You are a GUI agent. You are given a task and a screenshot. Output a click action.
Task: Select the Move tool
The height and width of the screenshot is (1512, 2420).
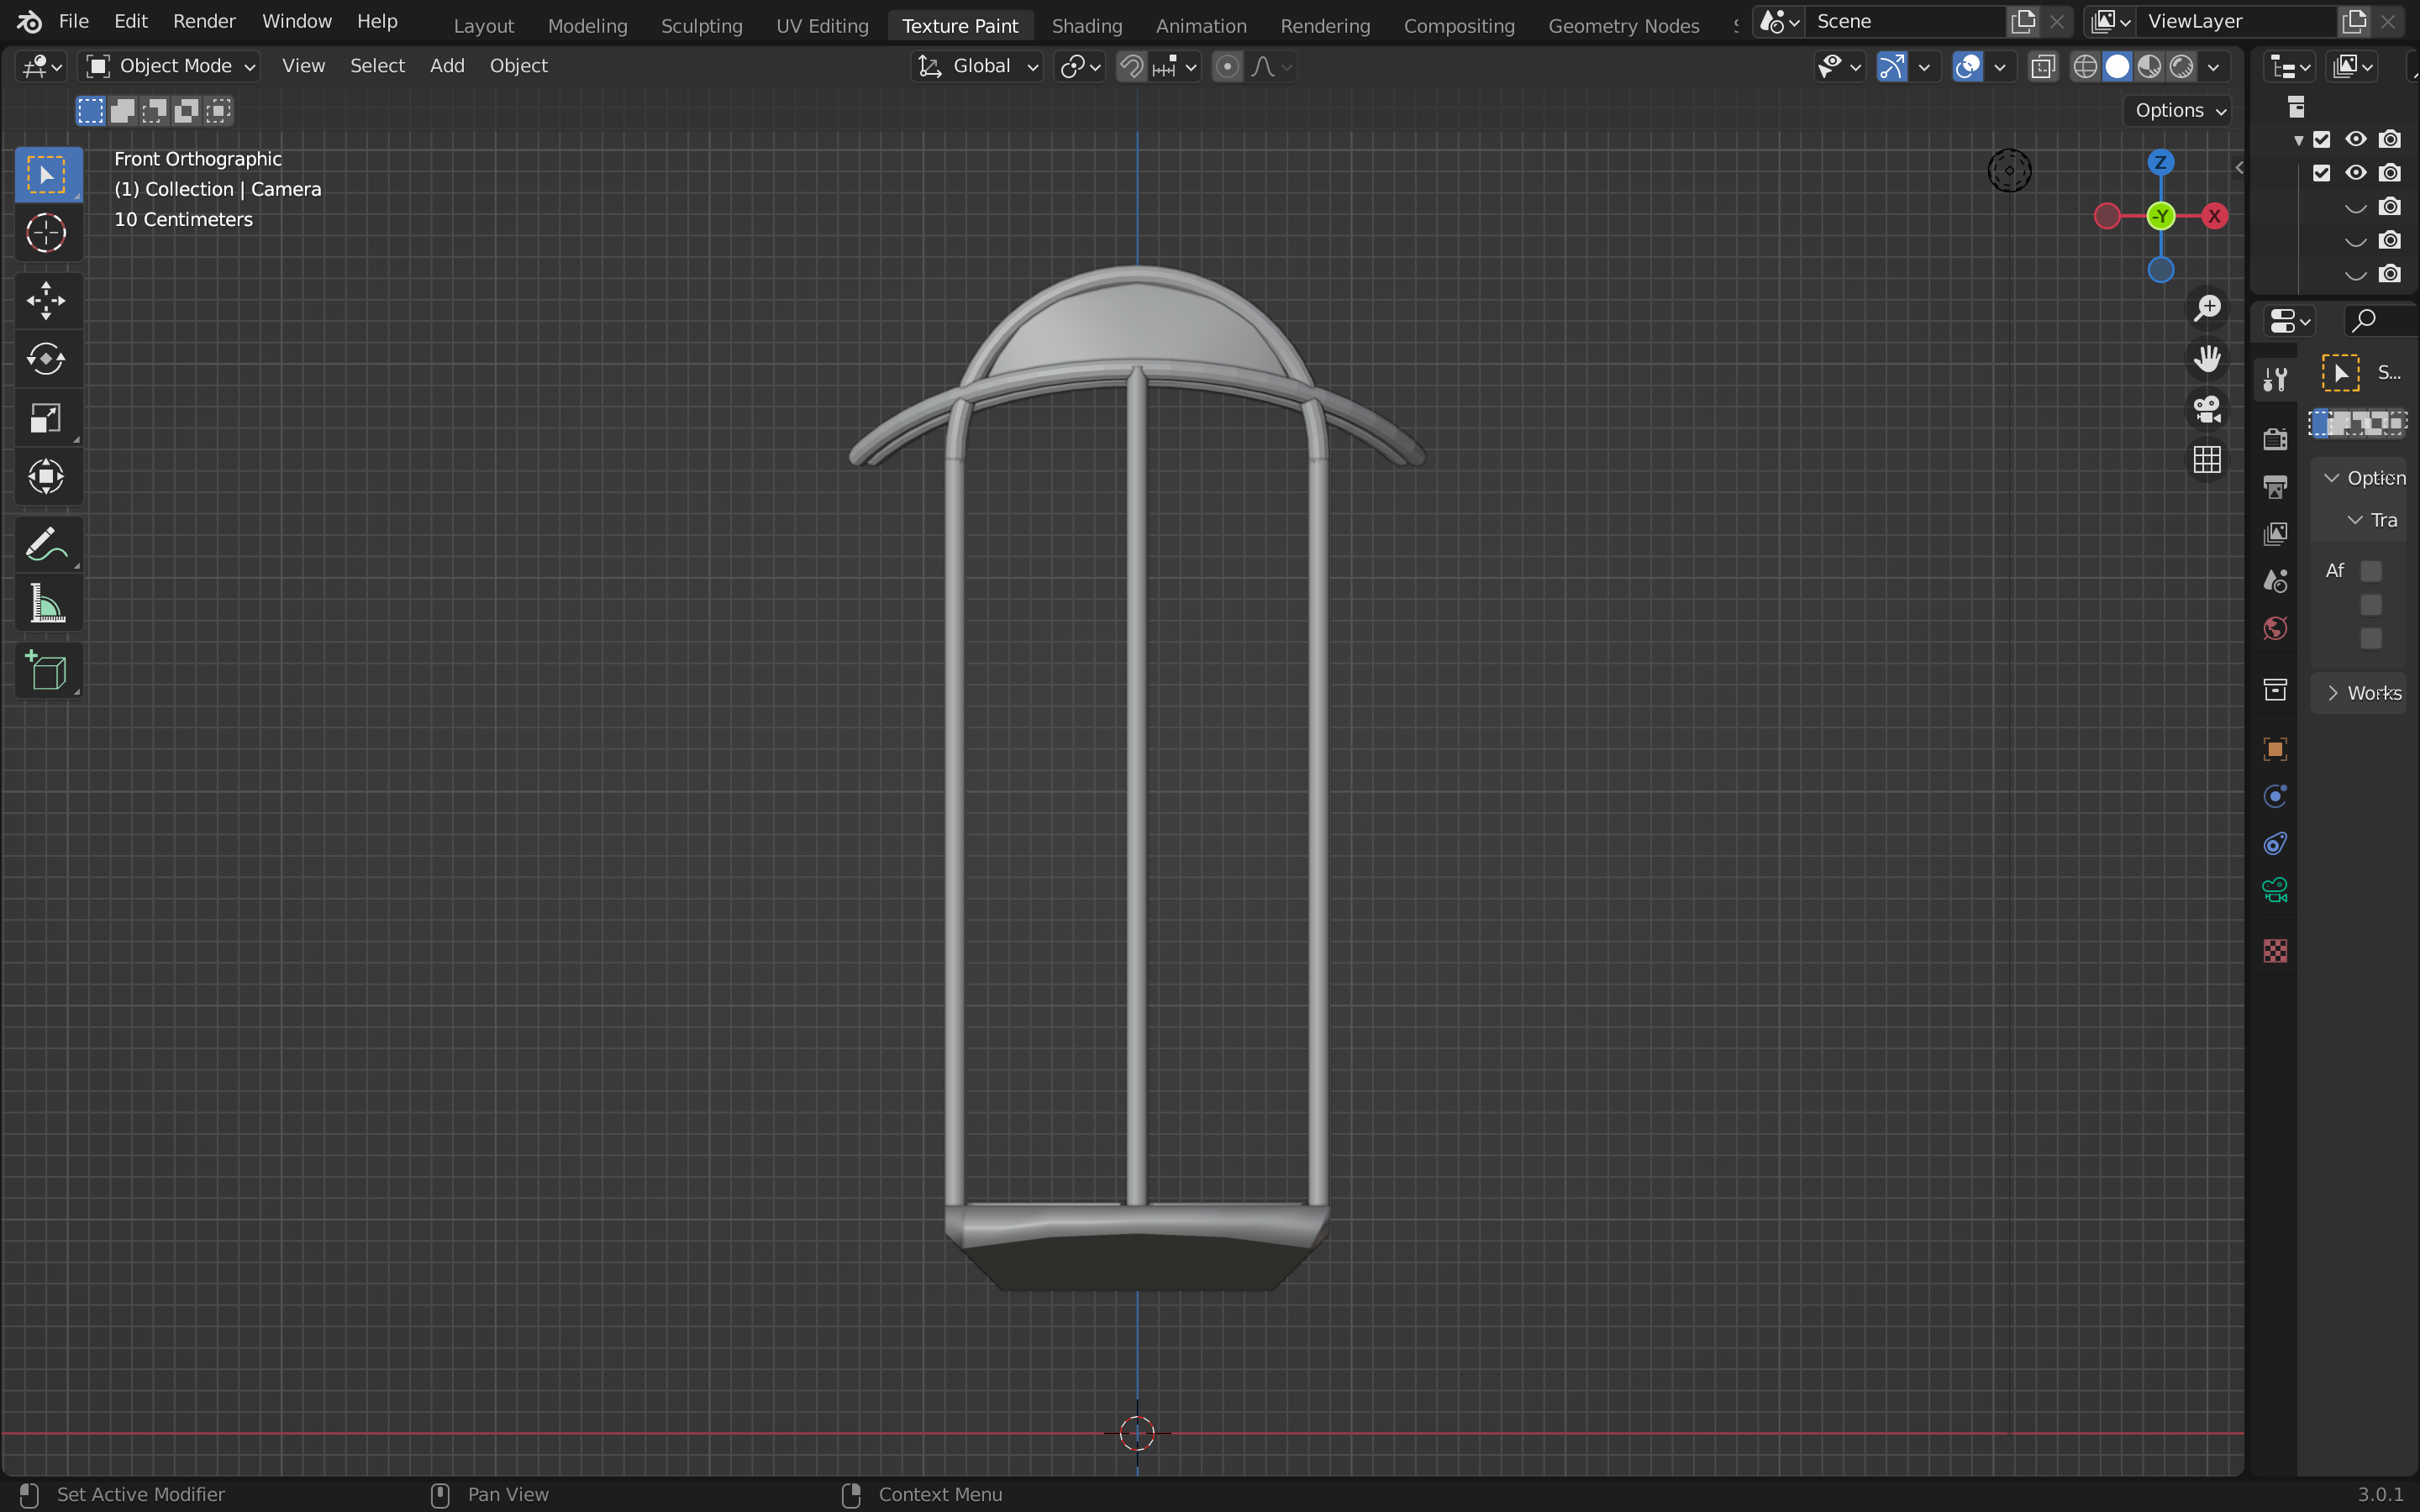(x=46, y=300)
